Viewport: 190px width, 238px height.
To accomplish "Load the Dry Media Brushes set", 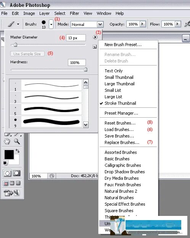I will click(x=128, y=178).
